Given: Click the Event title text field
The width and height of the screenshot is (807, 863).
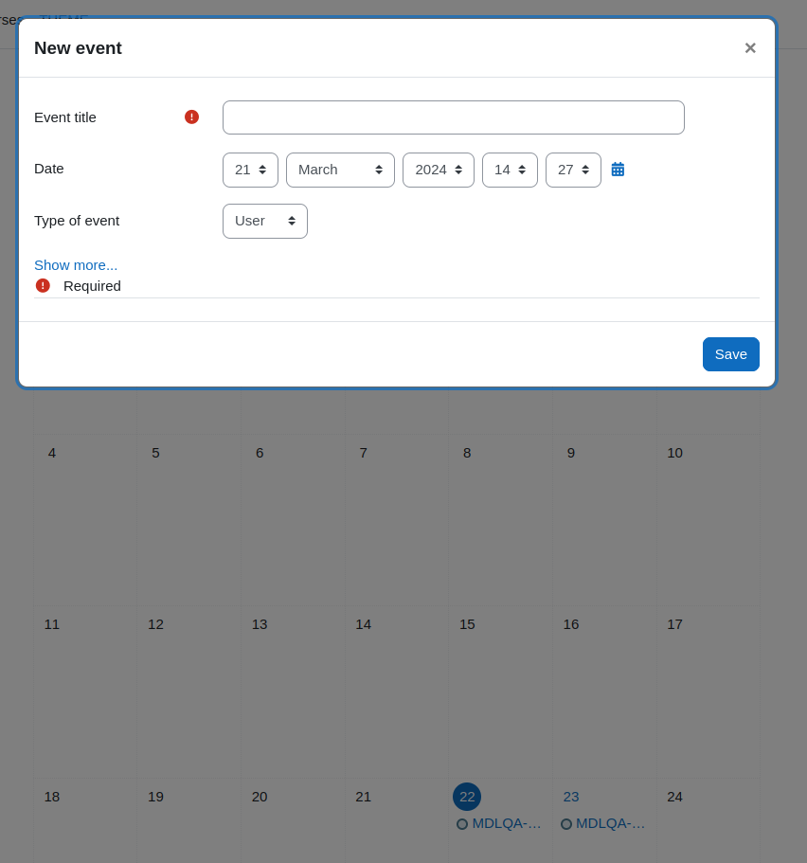Looking at the screenshot, I should point(453,117).
